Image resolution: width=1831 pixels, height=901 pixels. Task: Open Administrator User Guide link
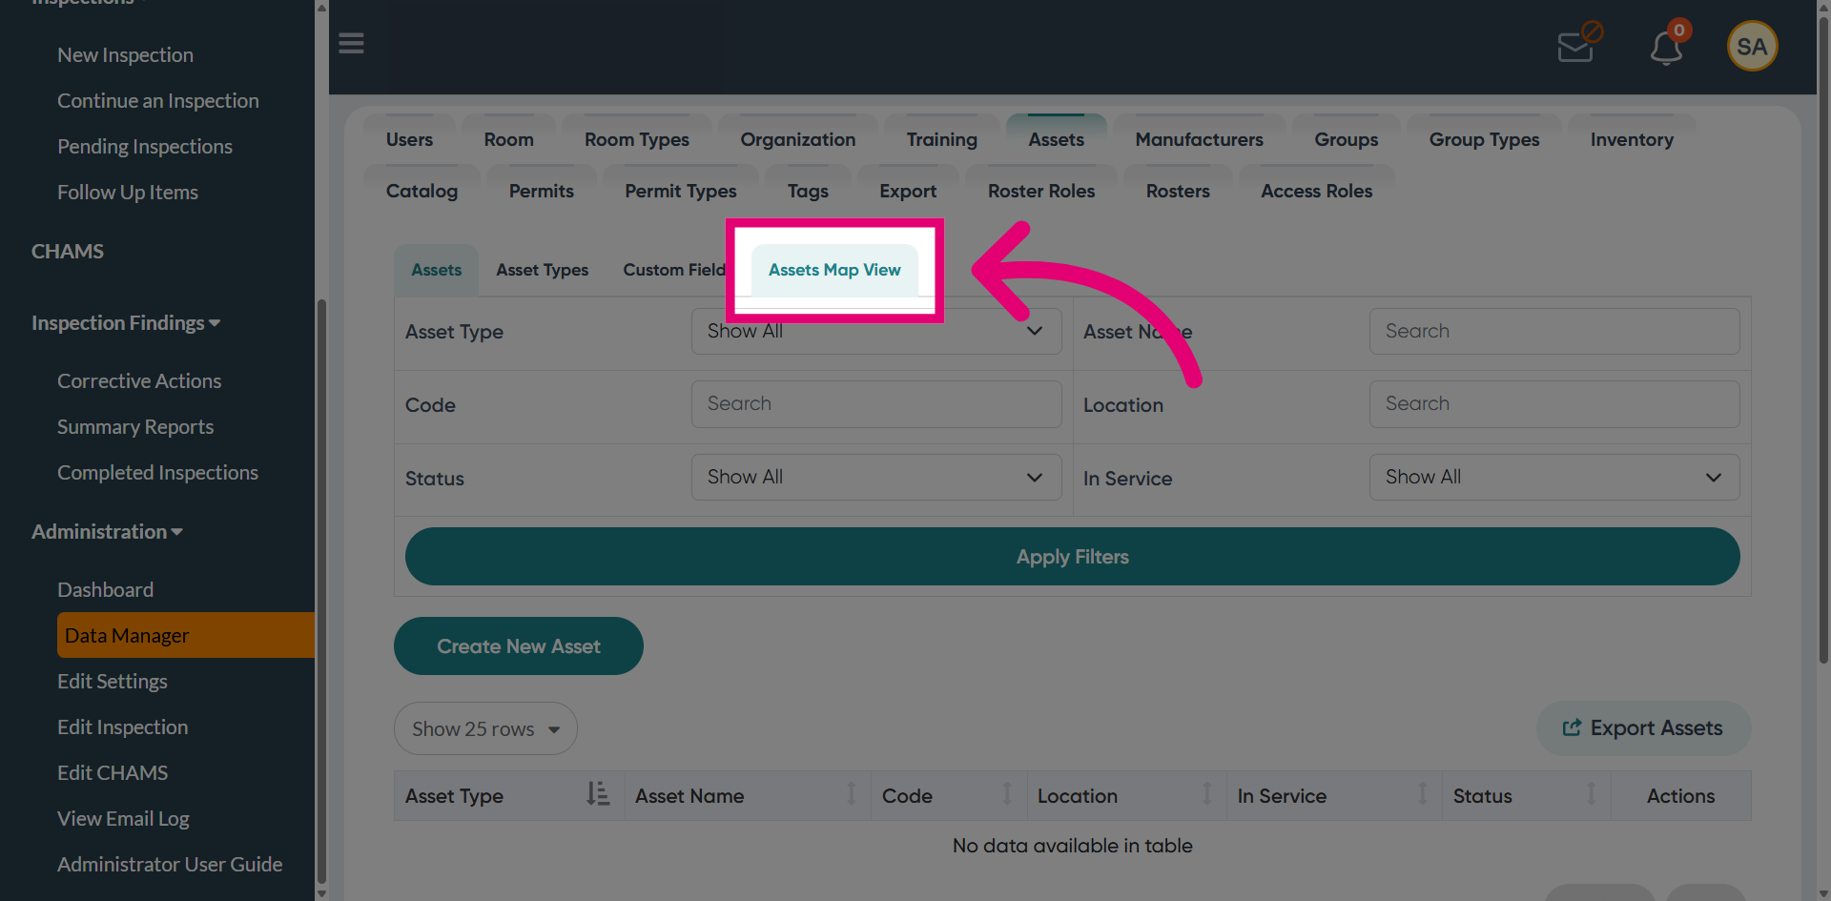(x=169, y=865)
